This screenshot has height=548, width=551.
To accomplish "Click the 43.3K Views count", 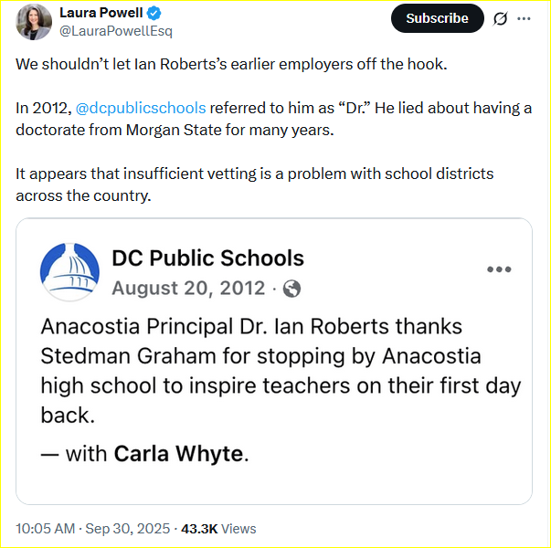I will click(219, 529).
